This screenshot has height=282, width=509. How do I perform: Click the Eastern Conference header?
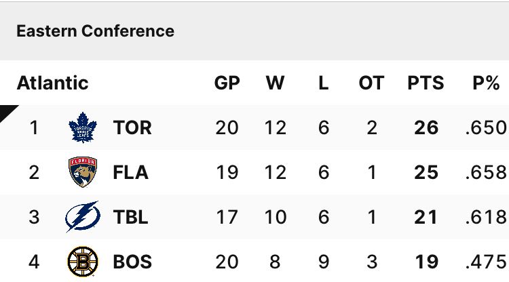95,31
